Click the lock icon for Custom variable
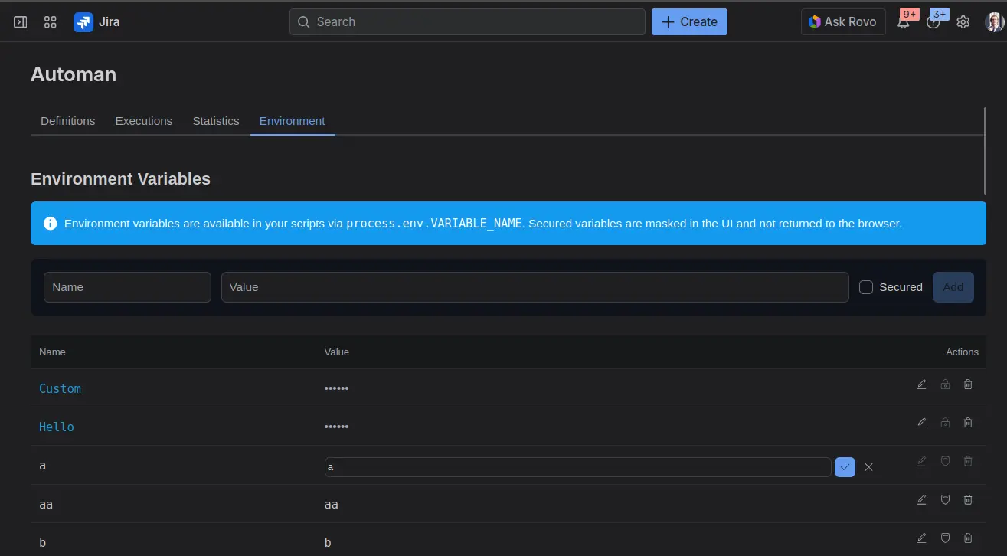Image resolution: width=1007 pixels, height=556 pixels. click(945, 384)
